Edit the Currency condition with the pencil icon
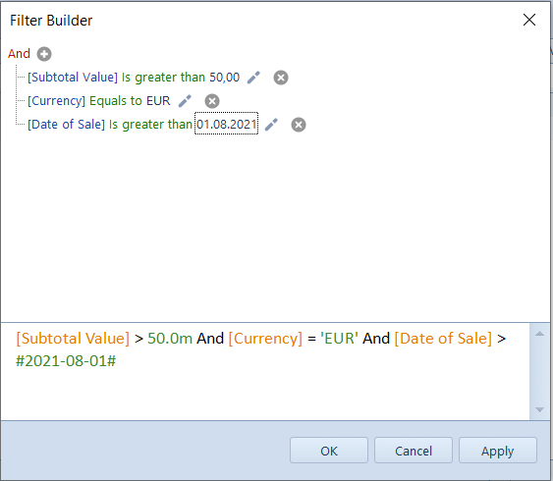The height and width of the screenshot is (481, 553). point(185,101)
